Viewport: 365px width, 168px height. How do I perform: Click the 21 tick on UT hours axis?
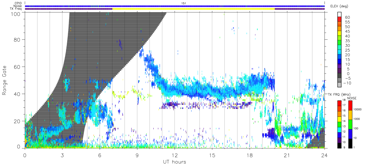[287, 156]
